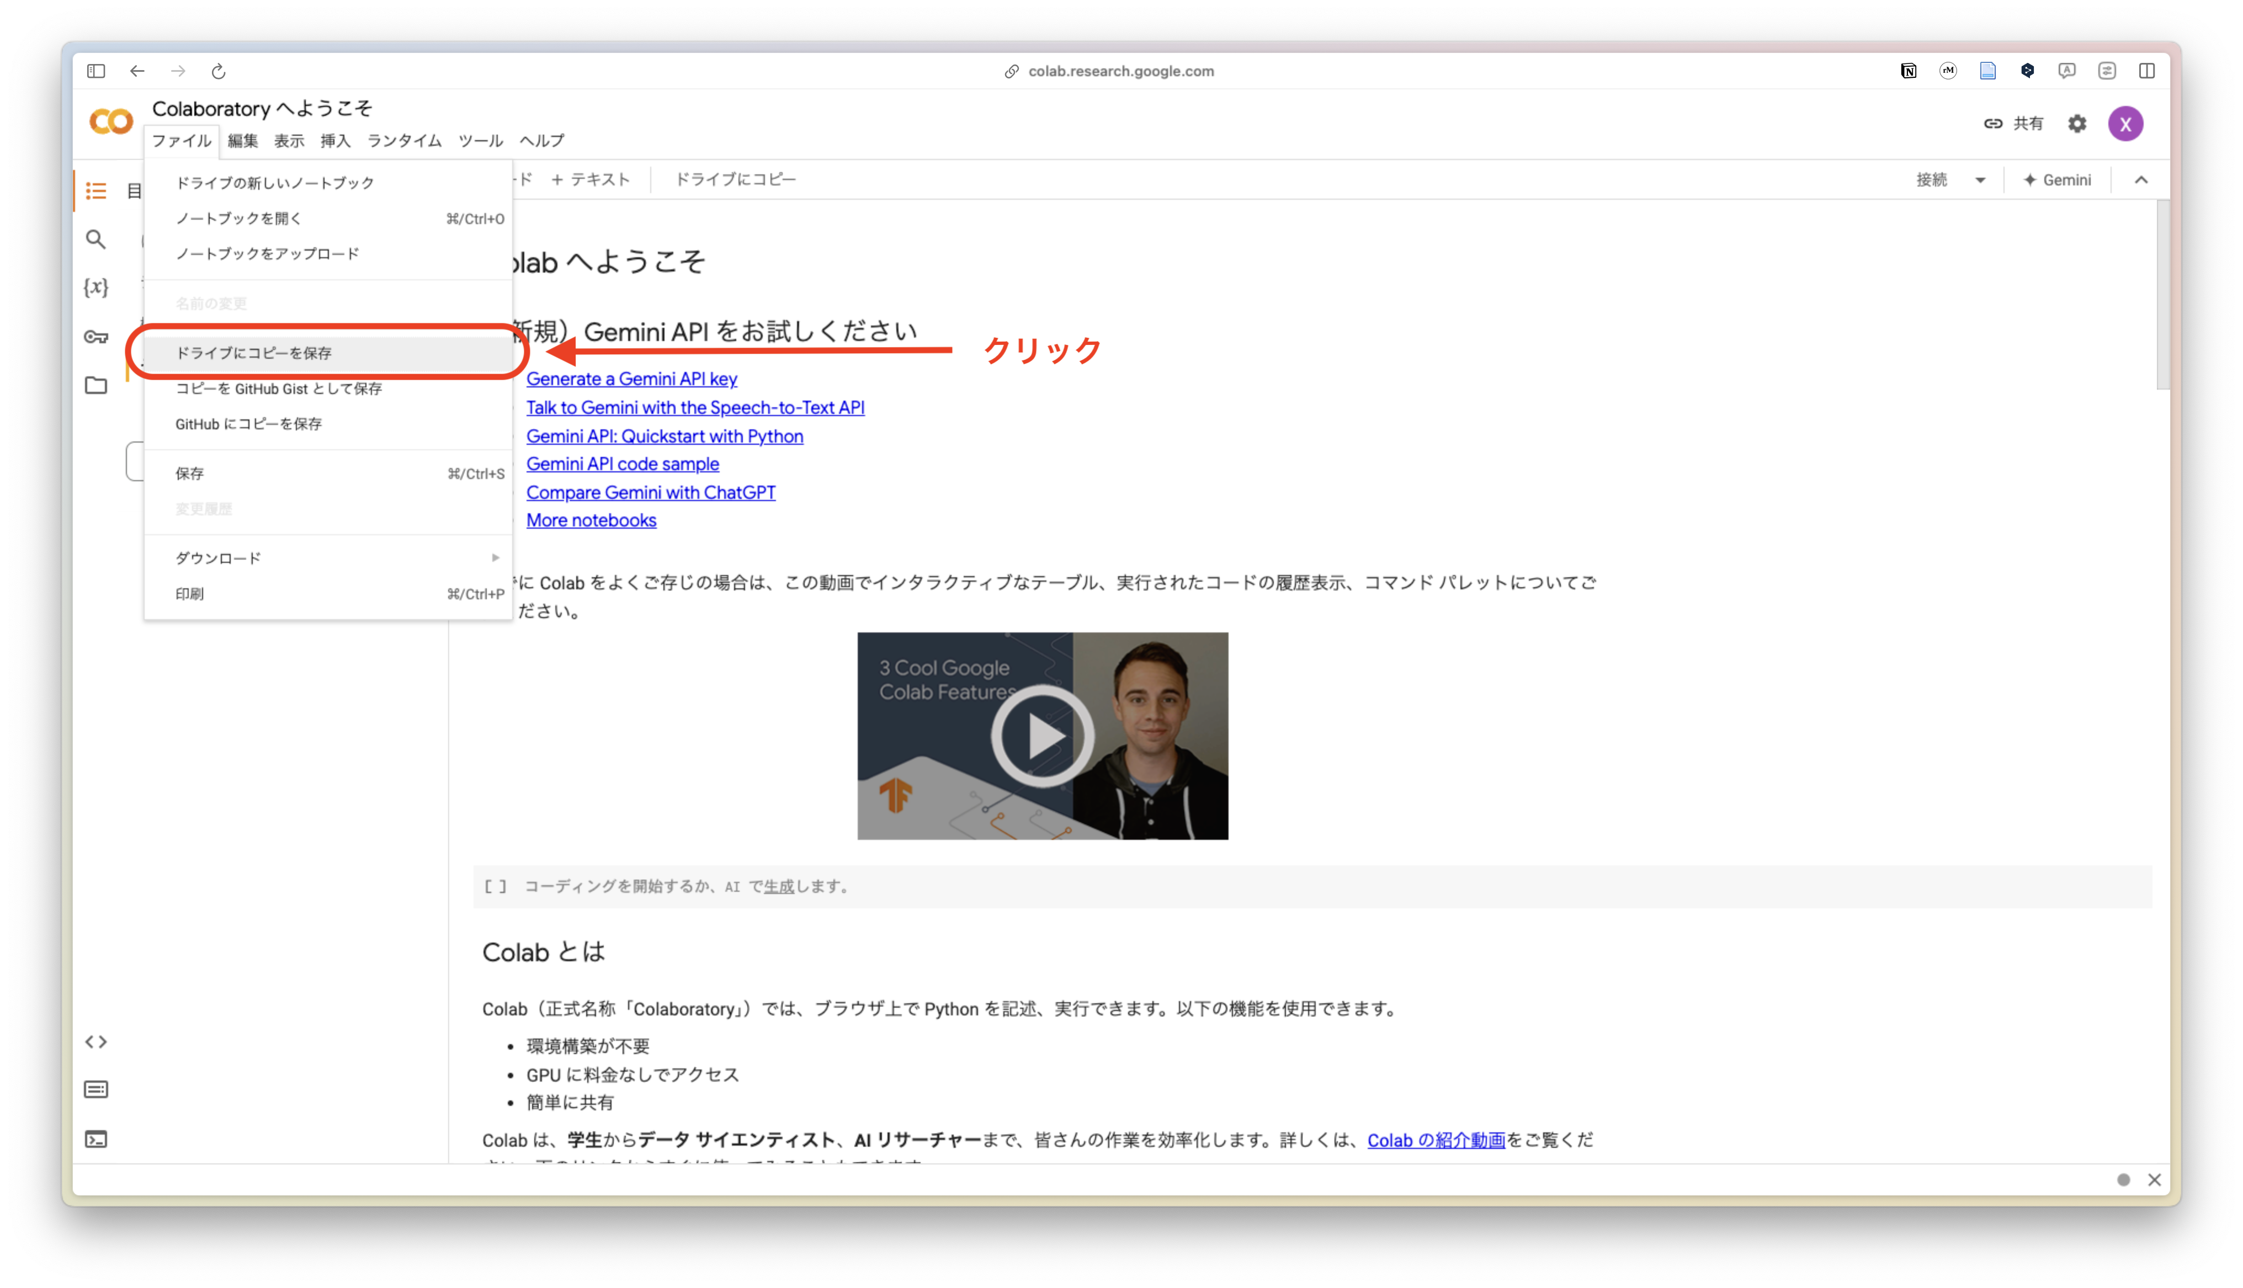Go forward with browser forward arrow
The height and width of the screenshot is (1288, 2243).
178,71
